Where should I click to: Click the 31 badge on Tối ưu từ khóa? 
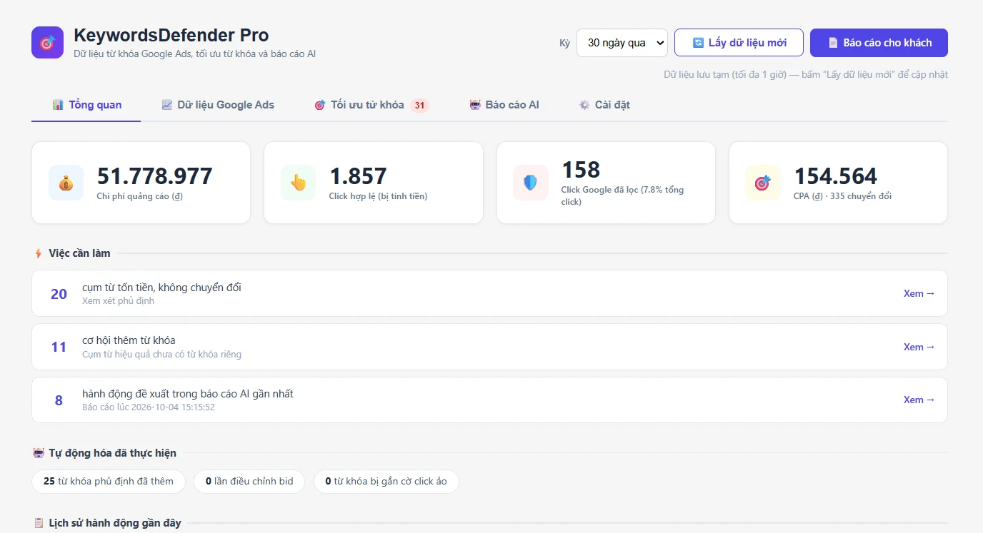(x=419, y=106)
